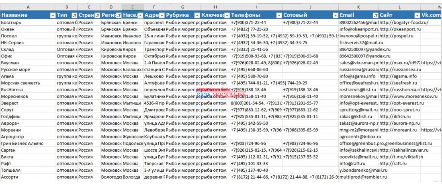Screen dimensions: 442x185
Task: Select column K by its letter header
Action: (x=358, y=7)
